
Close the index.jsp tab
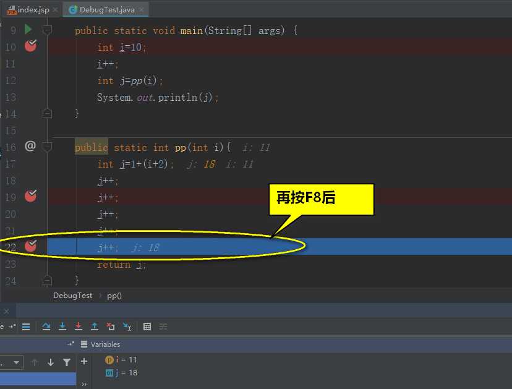pyautogui.click(x=56, y=10)
